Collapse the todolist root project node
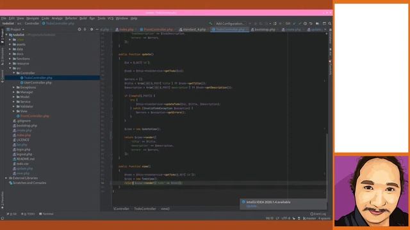Screen dimensions: 410x230 point(7,34)
